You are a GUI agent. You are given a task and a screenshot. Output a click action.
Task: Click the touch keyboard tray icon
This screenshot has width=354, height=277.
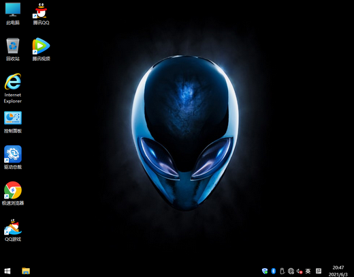tap(319, 271)
